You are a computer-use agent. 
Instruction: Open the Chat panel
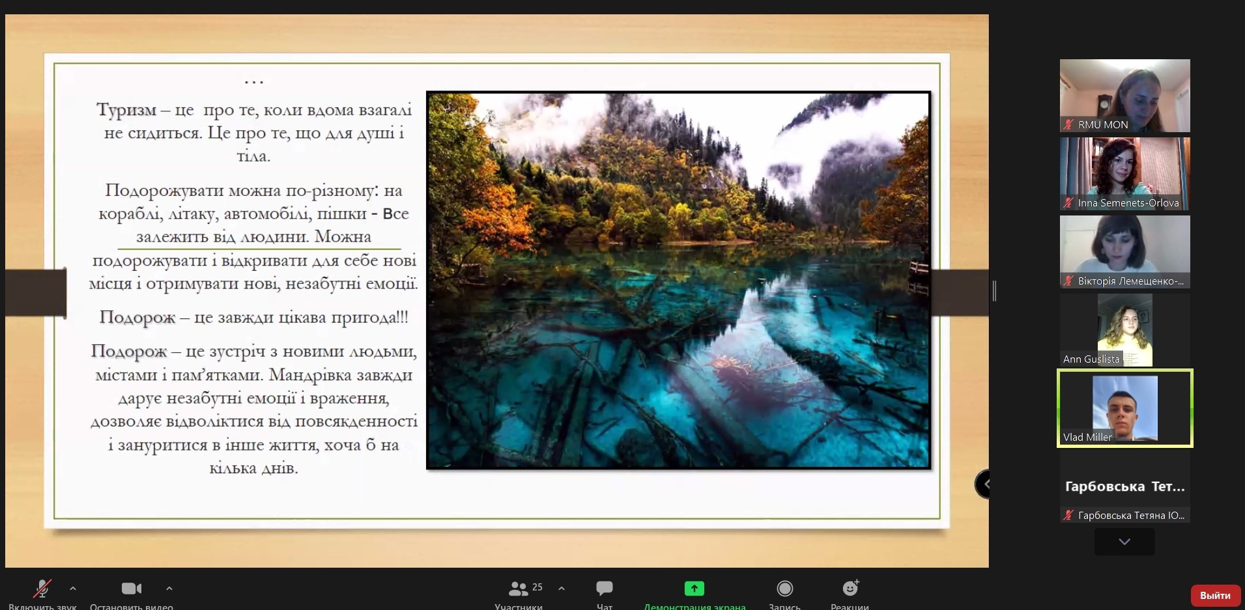tap(604, 589)
